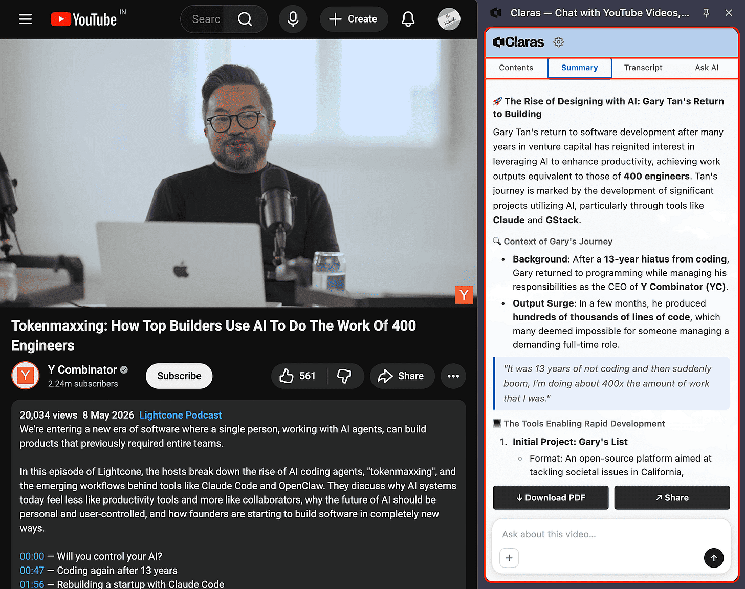Open the Transcript tab
This screenshot has height=589, width=745.
643,68
